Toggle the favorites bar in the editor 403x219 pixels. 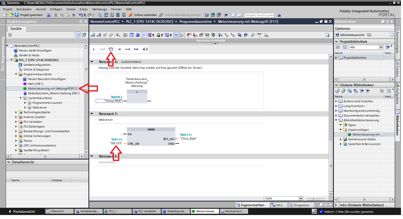coord(182,35)
